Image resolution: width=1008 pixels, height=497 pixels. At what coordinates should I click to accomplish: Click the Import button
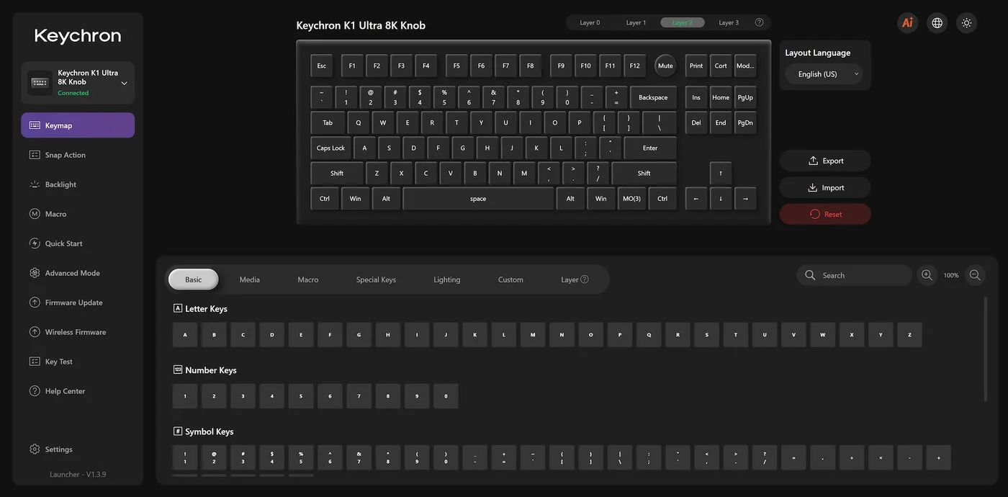pos(825,187)
